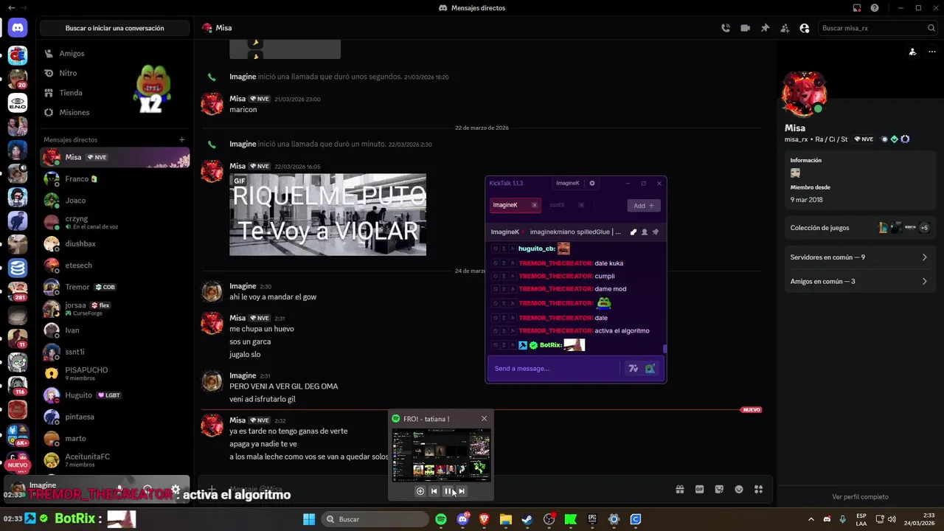Start a voice call with Misa
Viewport: 944px width, 531px height.
click(726, 28)
